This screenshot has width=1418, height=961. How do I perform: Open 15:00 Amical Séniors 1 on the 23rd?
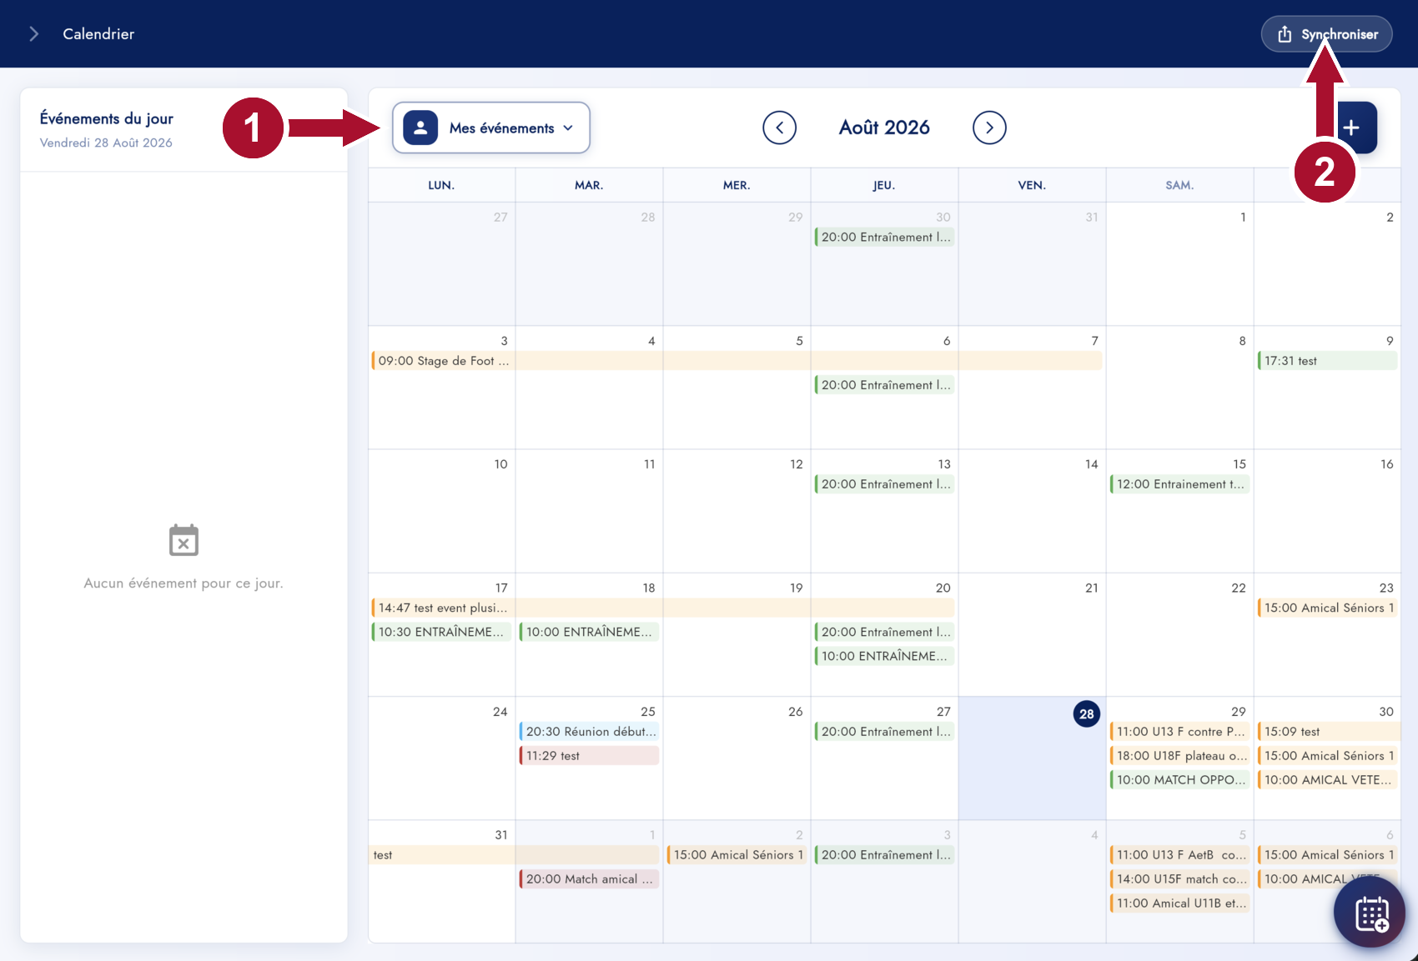tap(1327, 608)
